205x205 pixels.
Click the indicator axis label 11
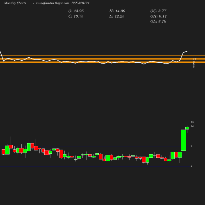pyautogui.click(x=195, y=59)
